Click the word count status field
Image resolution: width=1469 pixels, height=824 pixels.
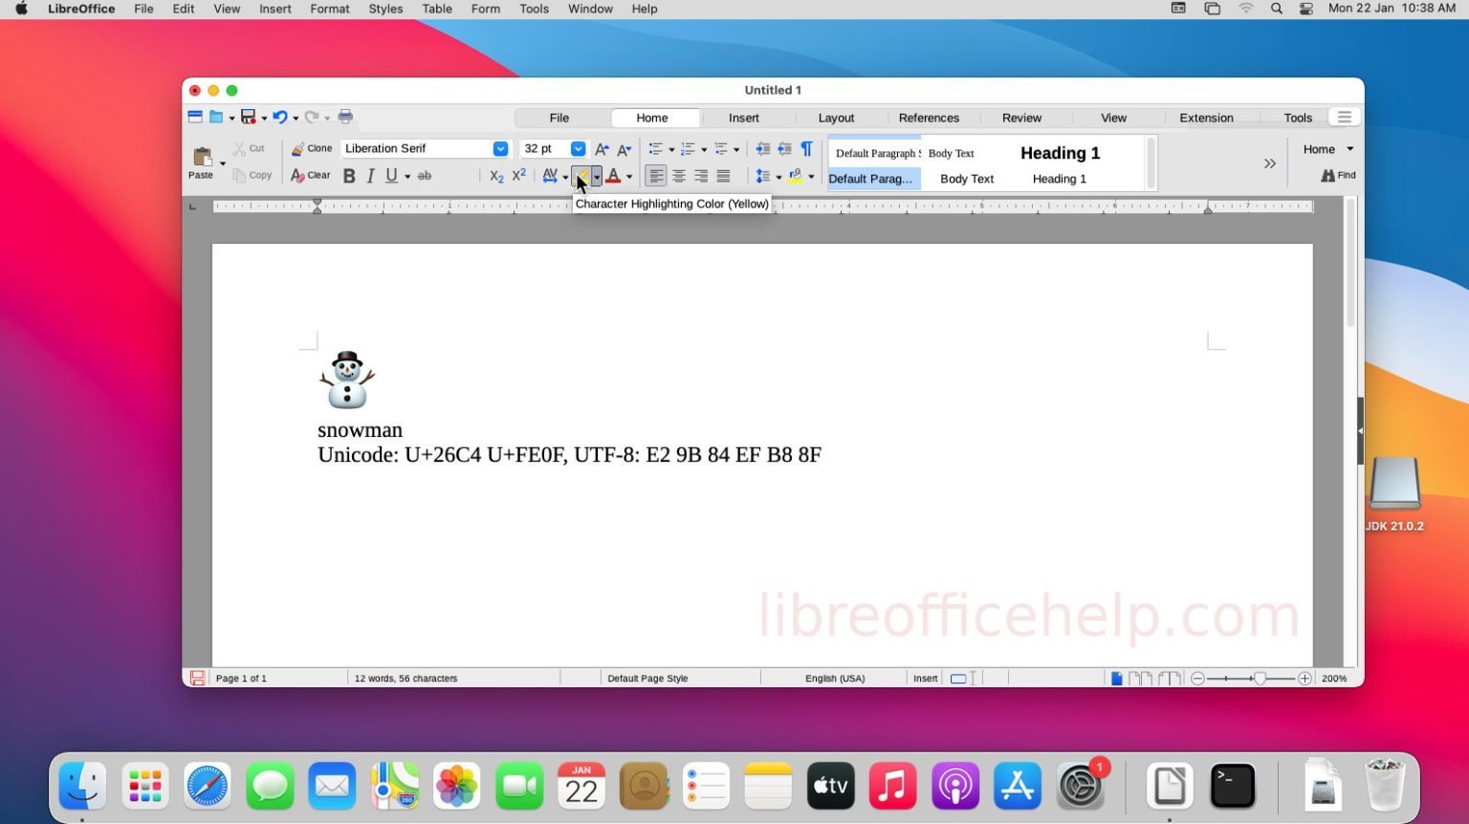point(405,678)
